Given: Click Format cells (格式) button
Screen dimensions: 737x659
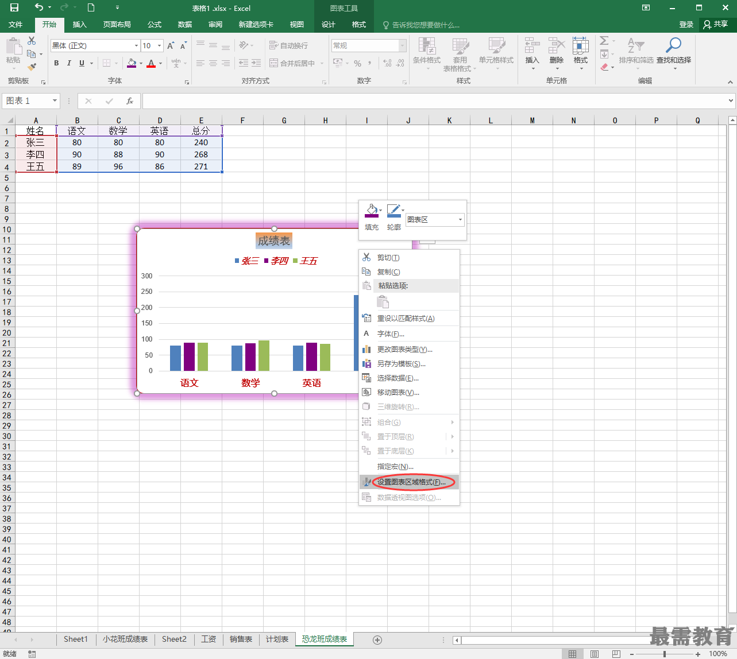Looking at the screenshot, I should click(581, 53).
